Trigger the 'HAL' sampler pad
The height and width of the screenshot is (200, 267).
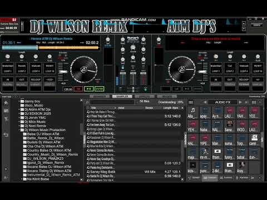click(x=192, y=140)
